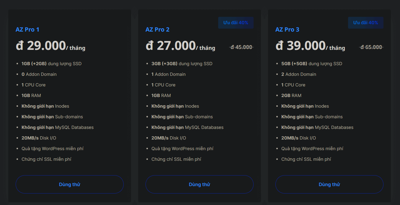Select Dùng thử under the AZ Pro 3 plan
Image resolution: width=400 pixels, height=205 pixels.
point(329,184)
